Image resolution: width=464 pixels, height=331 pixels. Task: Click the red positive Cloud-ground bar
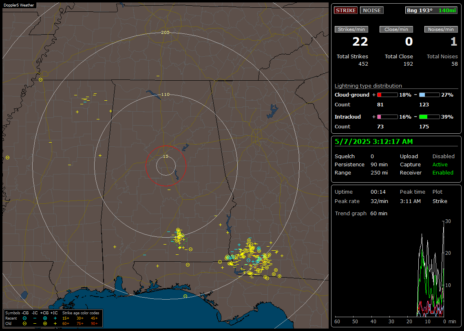[387, 95]
